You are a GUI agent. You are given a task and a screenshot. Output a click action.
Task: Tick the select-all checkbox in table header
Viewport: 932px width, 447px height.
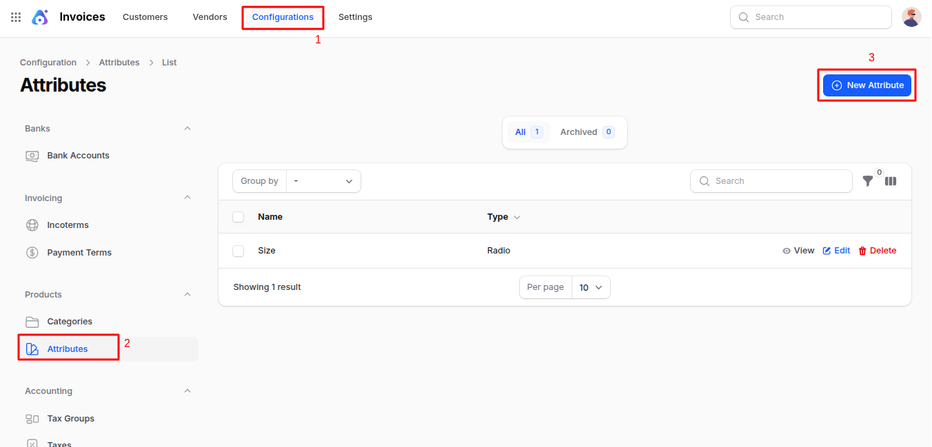click(239, 217)
